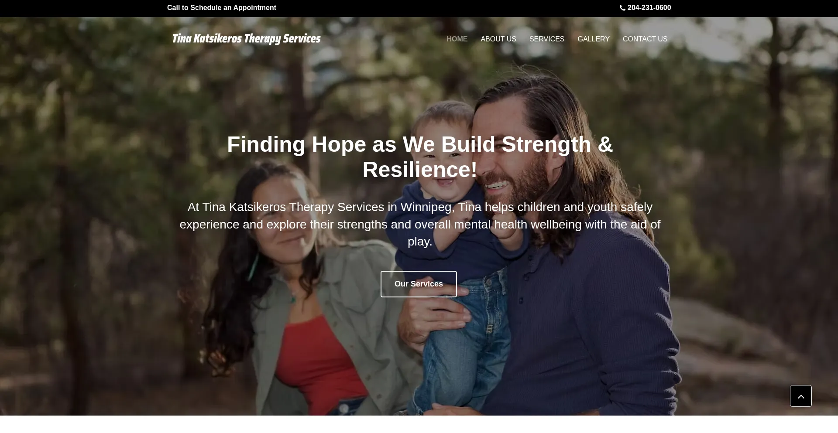The width and height of the screenshot is (838, 433).
Task: Call the 204-231-0600 phone number link
Action: [x=649, y=8]
